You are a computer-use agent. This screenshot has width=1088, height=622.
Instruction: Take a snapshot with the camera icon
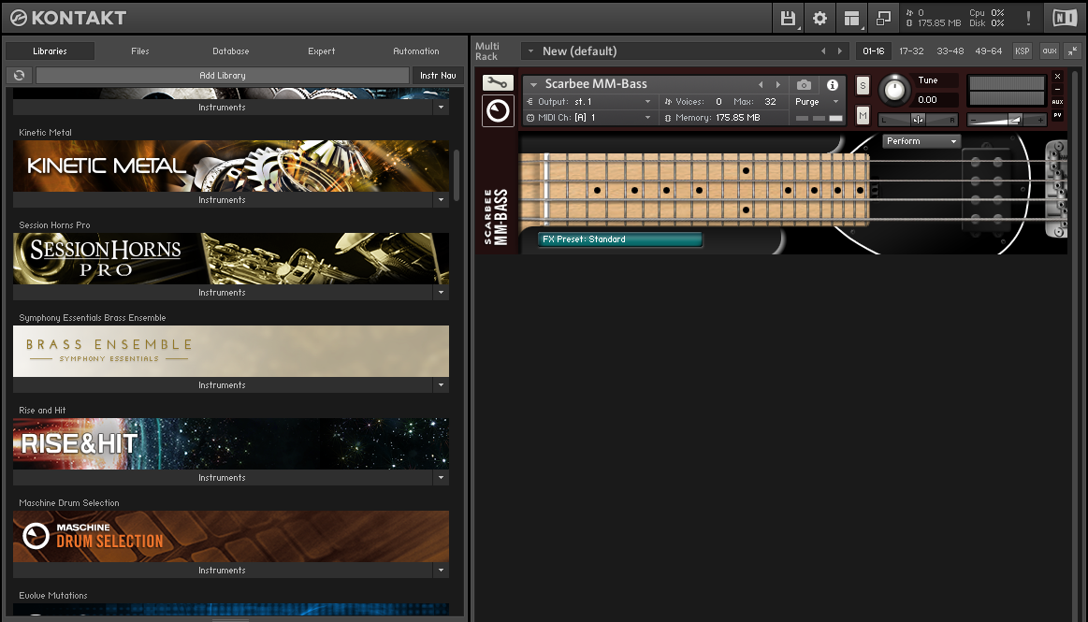coord(804,84)
